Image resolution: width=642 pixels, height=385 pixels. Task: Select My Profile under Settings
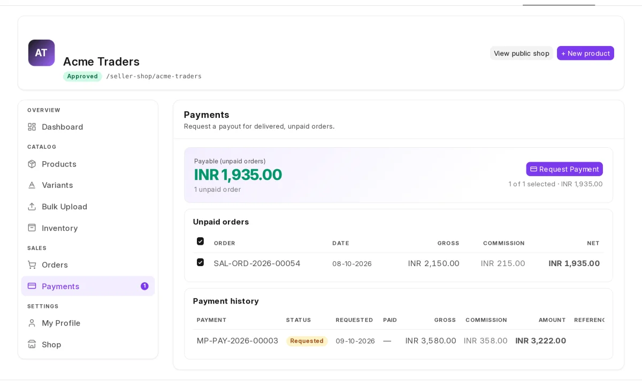pyautogui.click(x=88, y=323)
